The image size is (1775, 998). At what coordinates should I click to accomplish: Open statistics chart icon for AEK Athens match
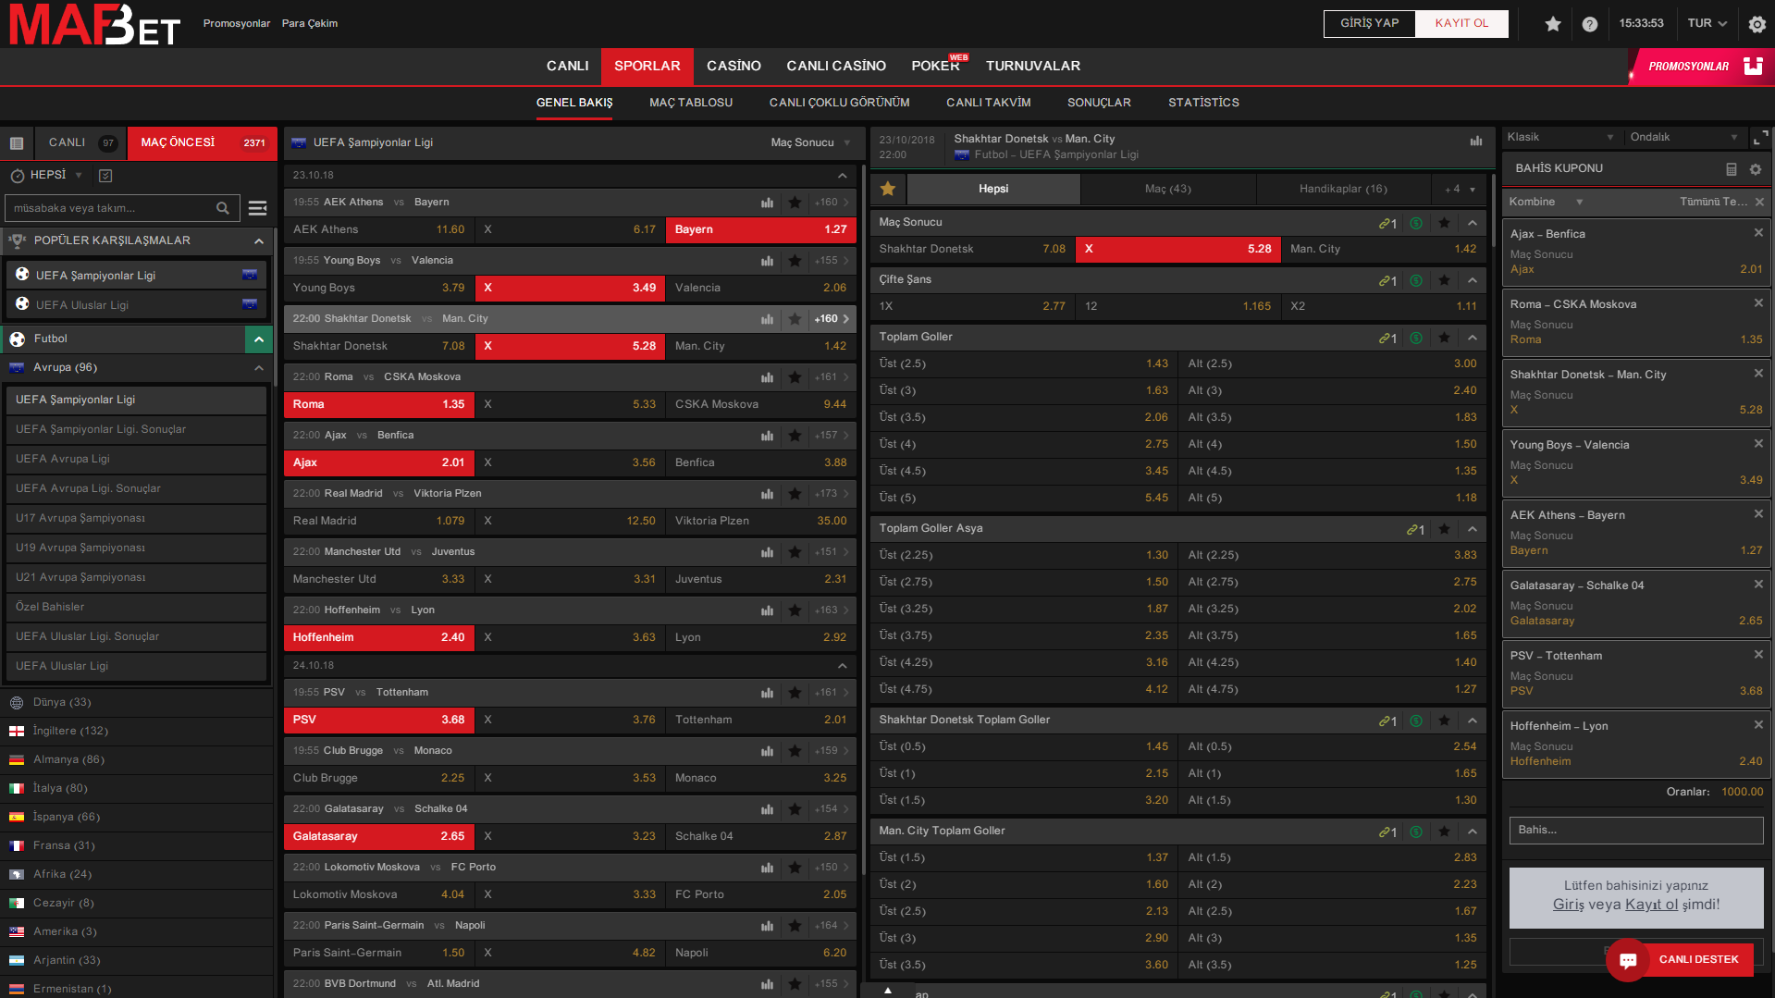[x=767, y=203]
